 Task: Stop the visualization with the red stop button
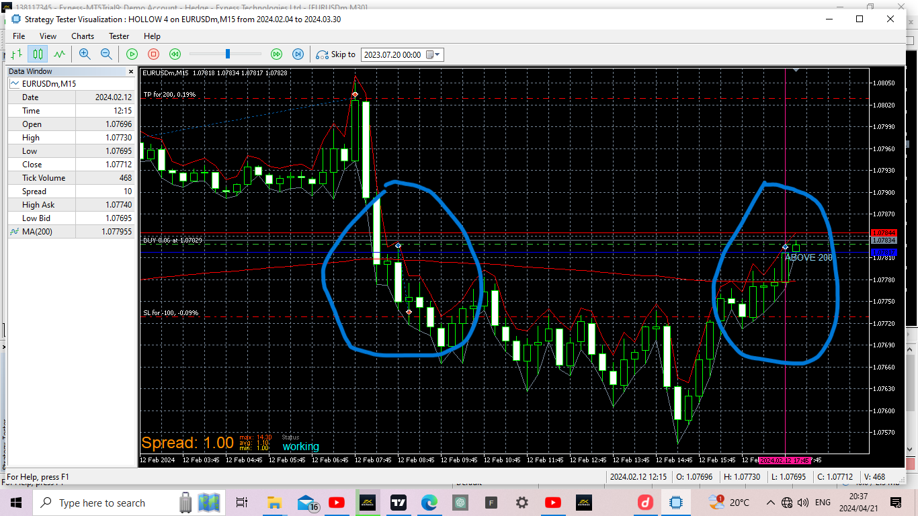[x=153, y=54]
